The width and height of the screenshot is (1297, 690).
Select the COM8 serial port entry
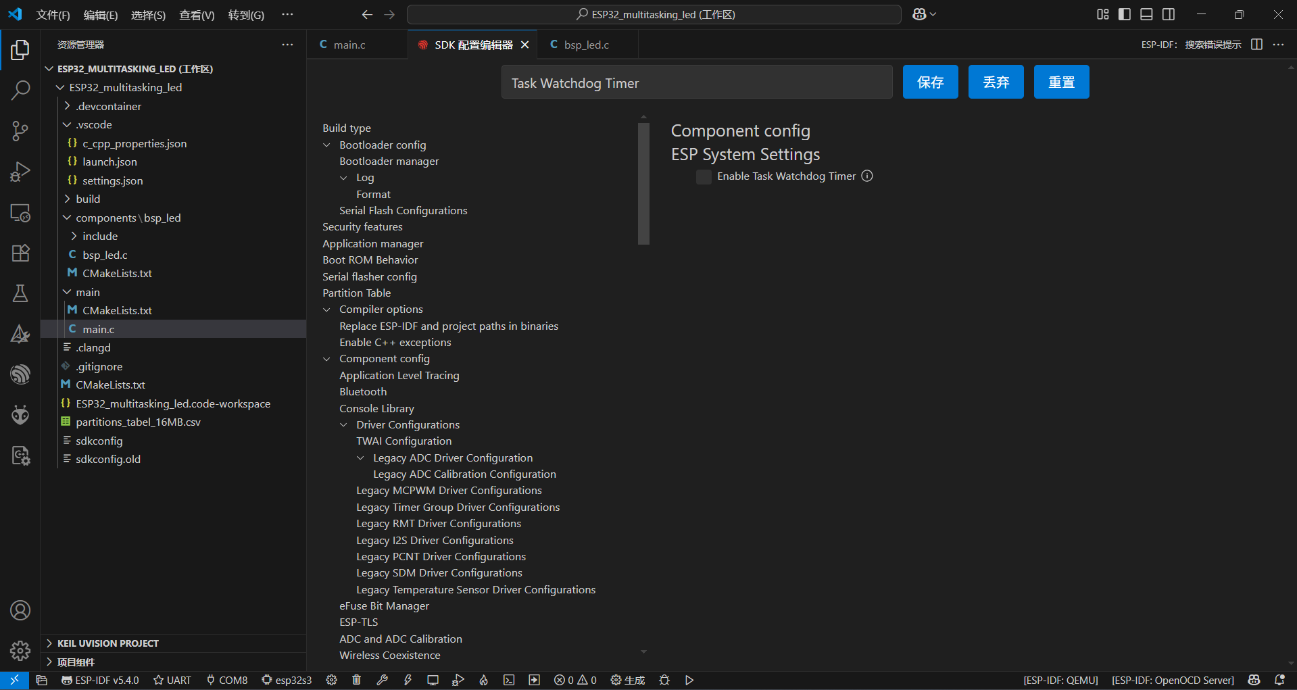pos(226,681)
